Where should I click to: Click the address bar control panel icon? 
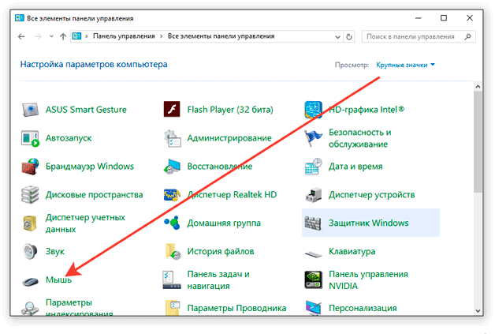click(76, 36)
